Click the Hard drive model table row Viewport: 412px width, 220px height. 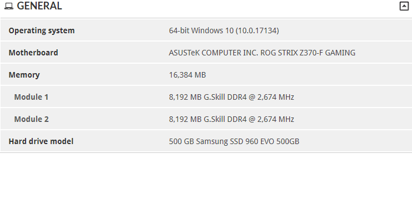pyautogui.click(x=206, y=141)
